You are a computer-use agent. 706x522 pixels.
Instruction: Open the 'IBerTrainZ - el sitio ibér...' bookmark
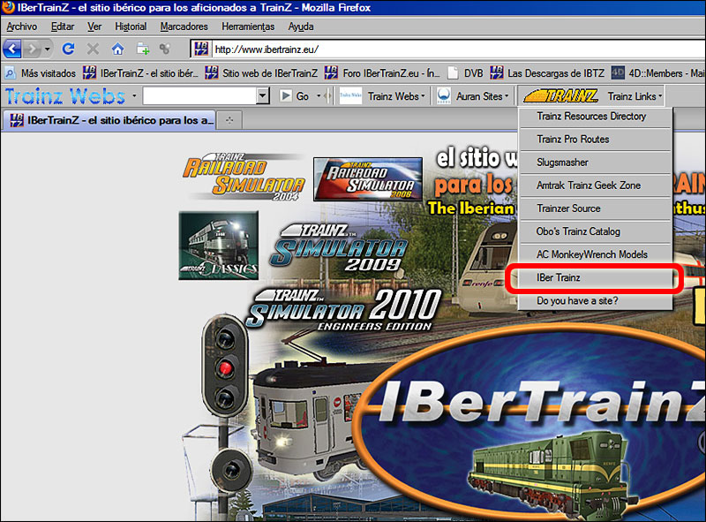[140, 73]
